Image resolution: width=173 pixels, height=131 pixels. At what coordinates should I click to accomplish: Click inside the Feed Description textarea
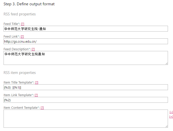(85, 58)
